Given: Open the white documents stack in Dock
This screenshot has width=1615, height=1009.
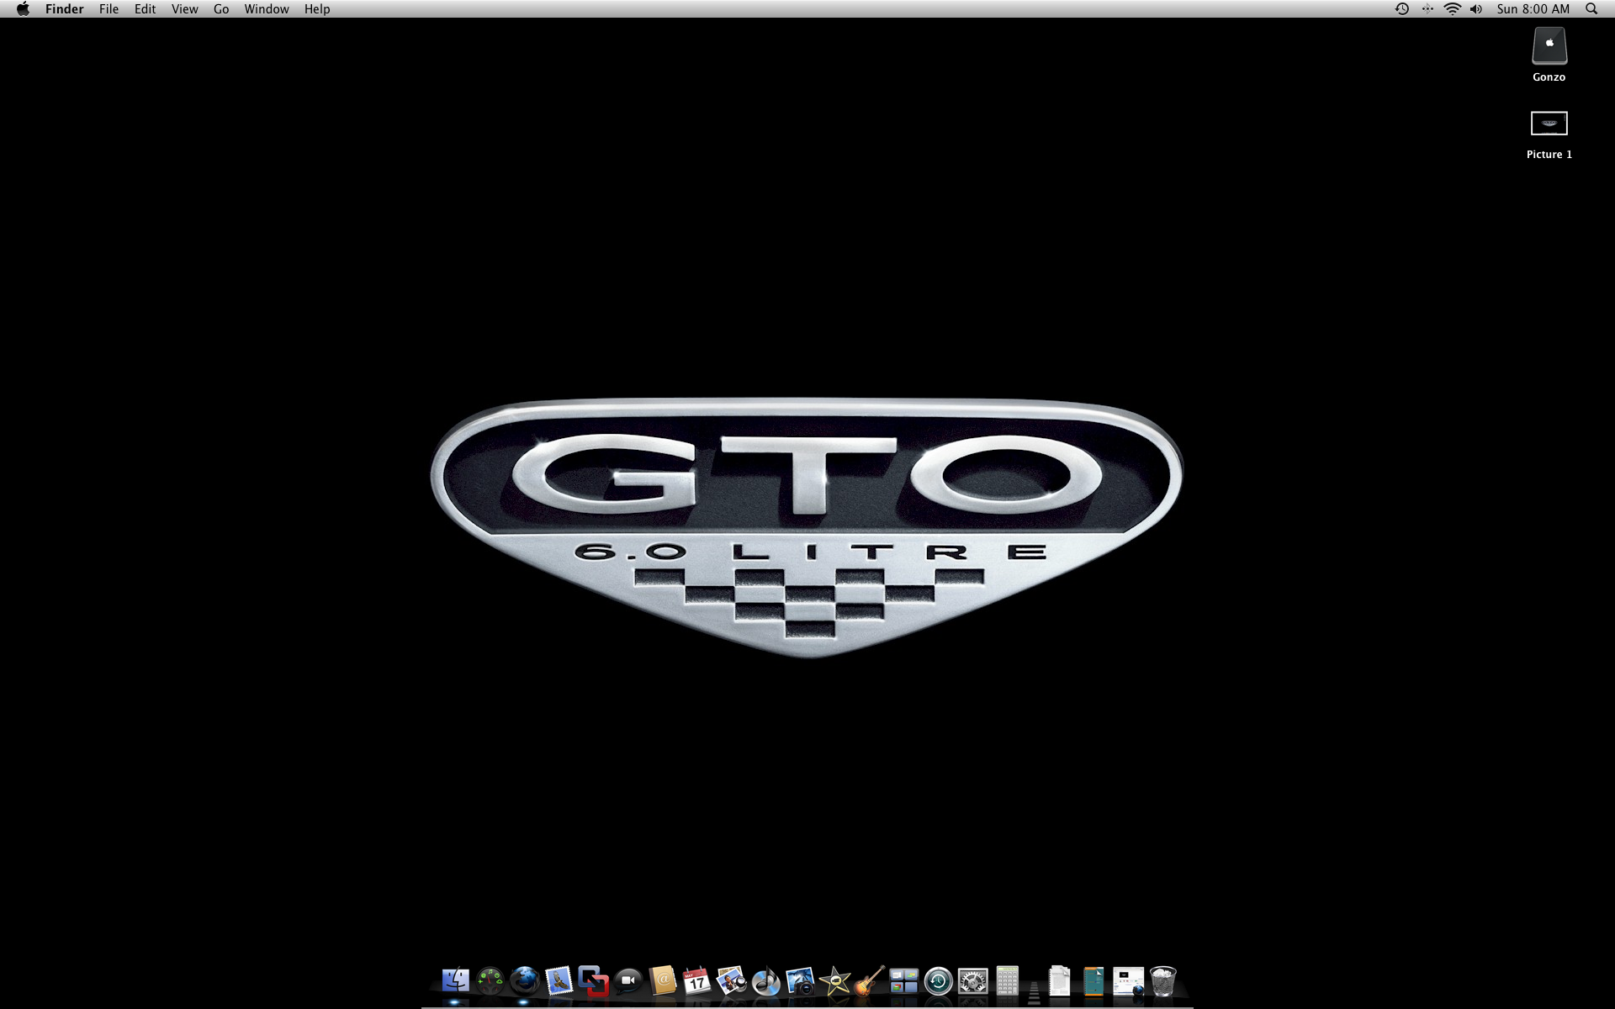Looking at the screenshot, I should [x=1060, y=980].
